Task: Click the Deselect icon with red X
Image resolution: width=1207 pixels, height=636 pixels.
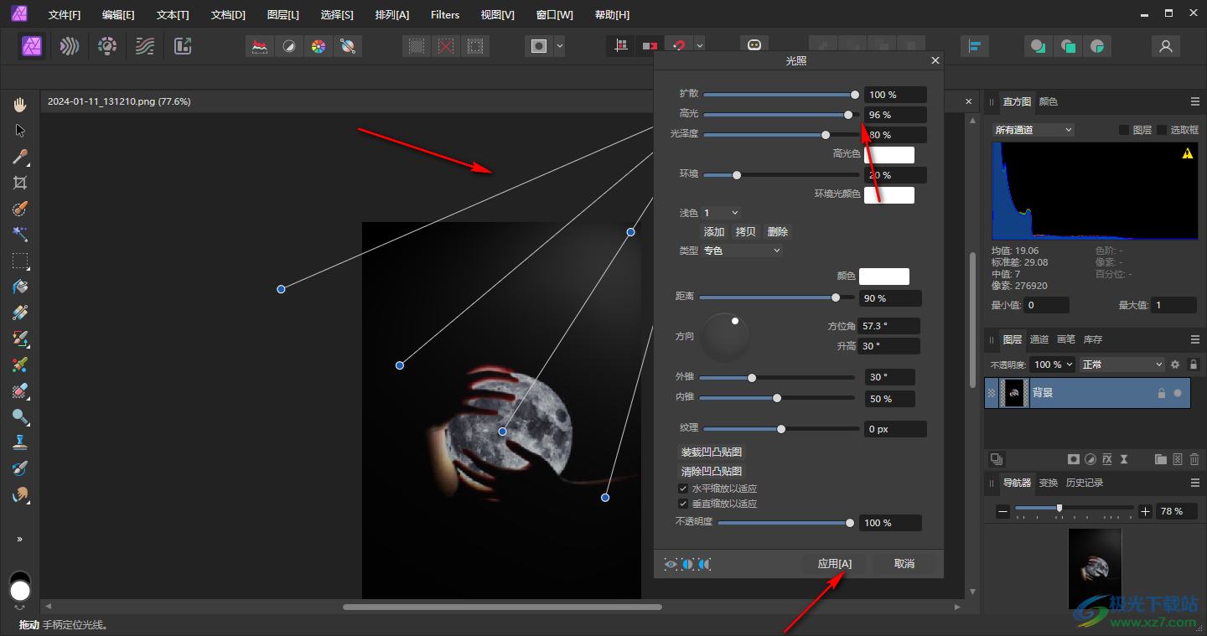Action: click(x=446, y=46)
